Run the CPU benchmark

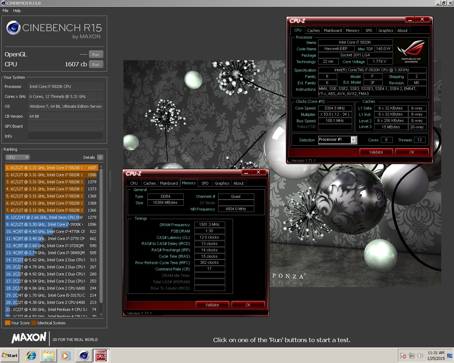(x=96, y=65)
